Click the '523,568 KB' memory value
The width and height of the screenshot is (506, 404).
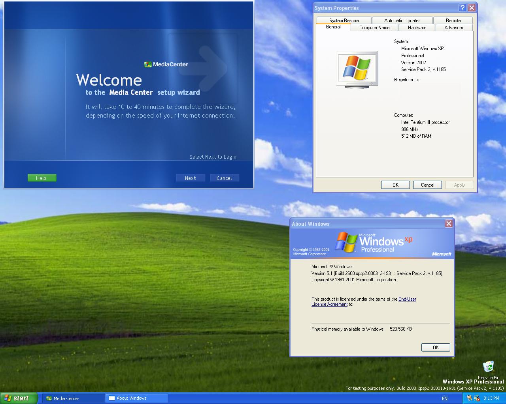pyautogui.click(x=401, y=329)
